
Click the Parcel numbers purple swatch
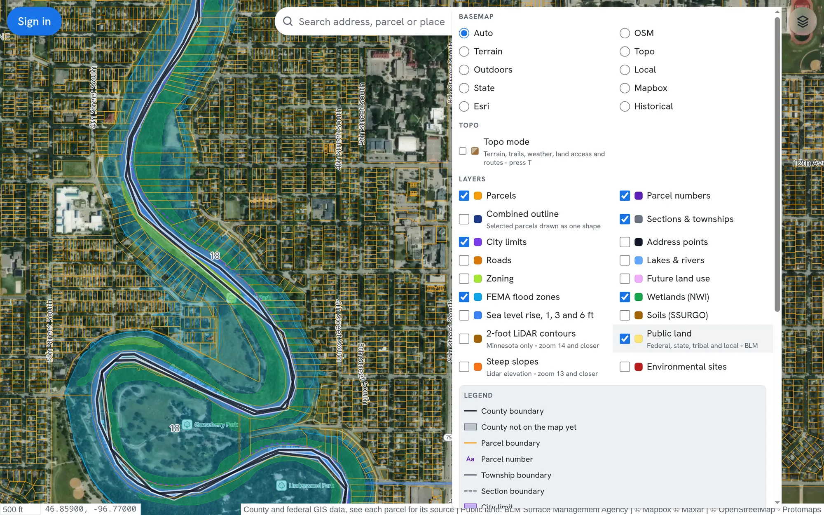(x=639, y=196)
